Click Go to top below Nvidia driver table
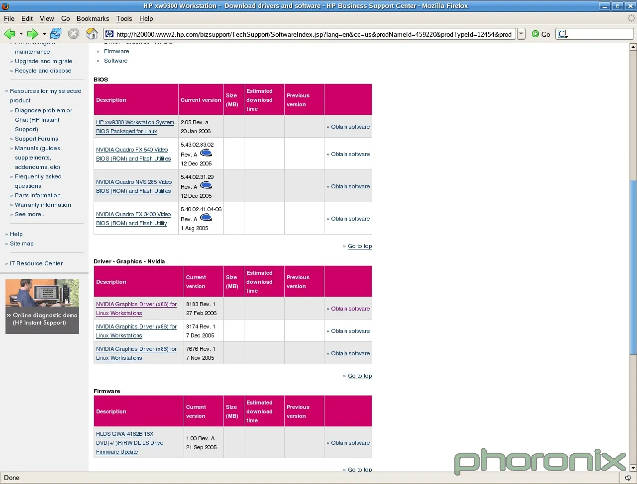This screenshot has width=637, height=484. coord(360,376)
